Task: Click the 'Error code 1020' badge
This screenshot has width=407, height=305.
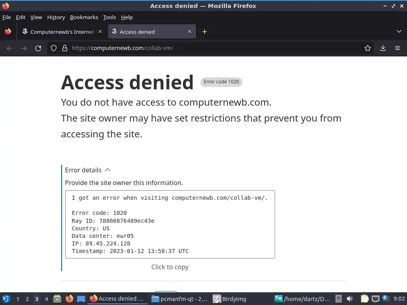Action: tap(221, 82)
